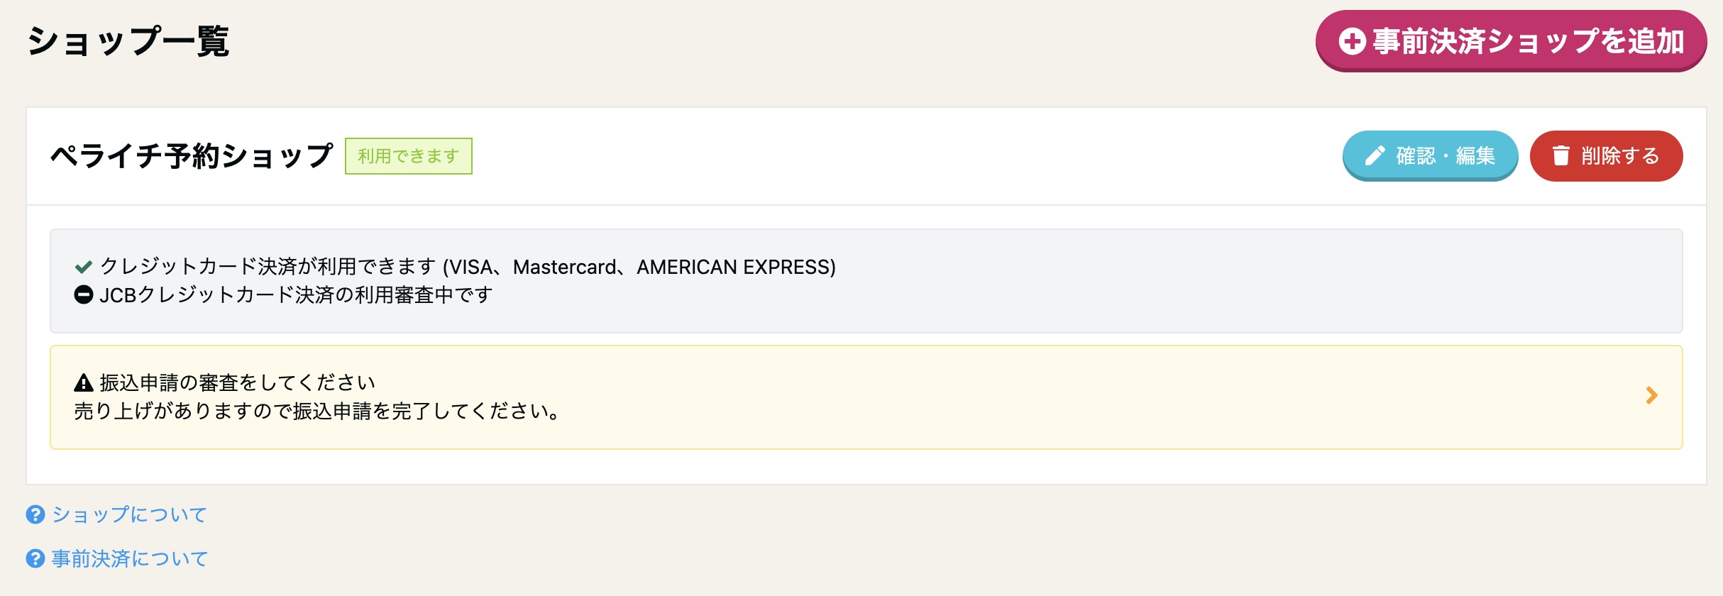This screenshot has width=1723, height=596.
Task: Click the trash can icon on 削除する
Action: coord(1560,155)
